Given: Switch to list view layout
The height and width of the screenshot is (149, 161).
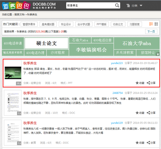Looking at the screenshot, I should tap(151, 24).
